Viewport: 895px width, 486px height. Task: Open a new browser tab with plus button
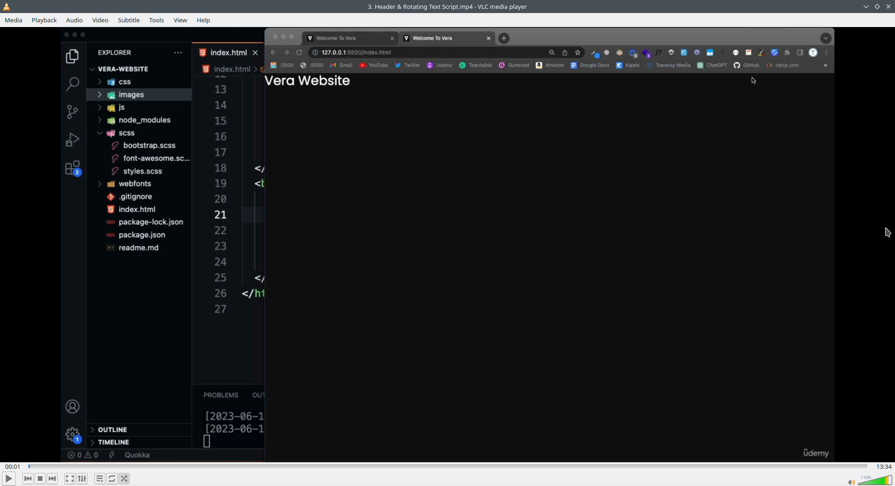(x=504, y=38)
